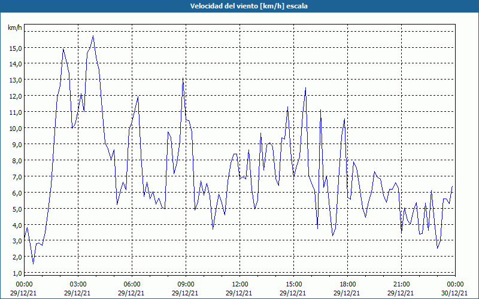Click the 11,0 y-axis value

click(x=16, y=112)
